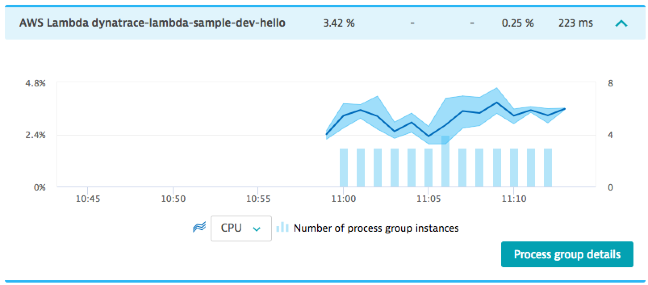The height and width of the screenshot is (285, 648).
Task: Click the 10:45 time axis label
Action: point(88,199)
